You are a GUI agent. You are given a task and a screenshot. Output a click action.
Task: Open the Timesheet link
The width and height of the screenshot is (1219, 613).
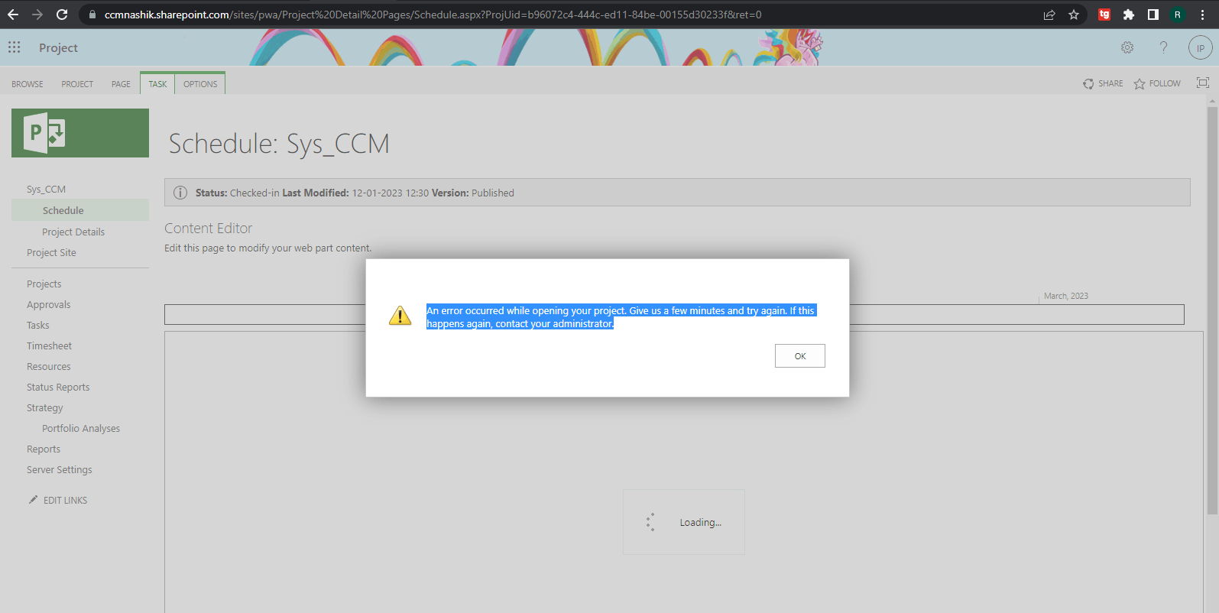(x=49, y=346)
